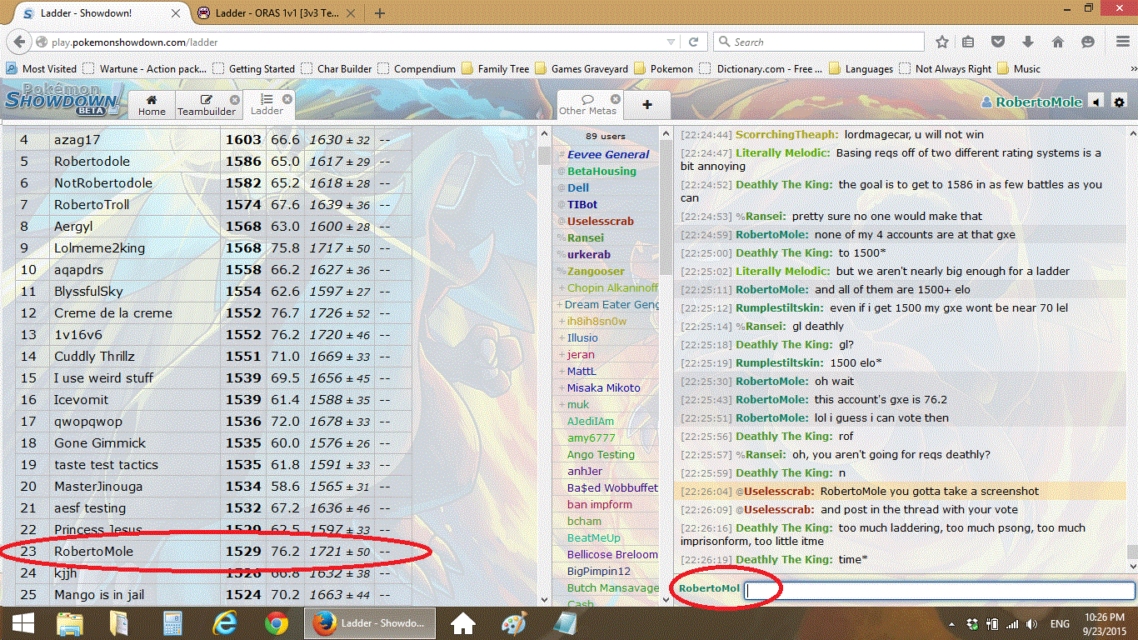The image size is (1138, 640).
Task: Click azag17 in the ladder table
Action: 77,140
